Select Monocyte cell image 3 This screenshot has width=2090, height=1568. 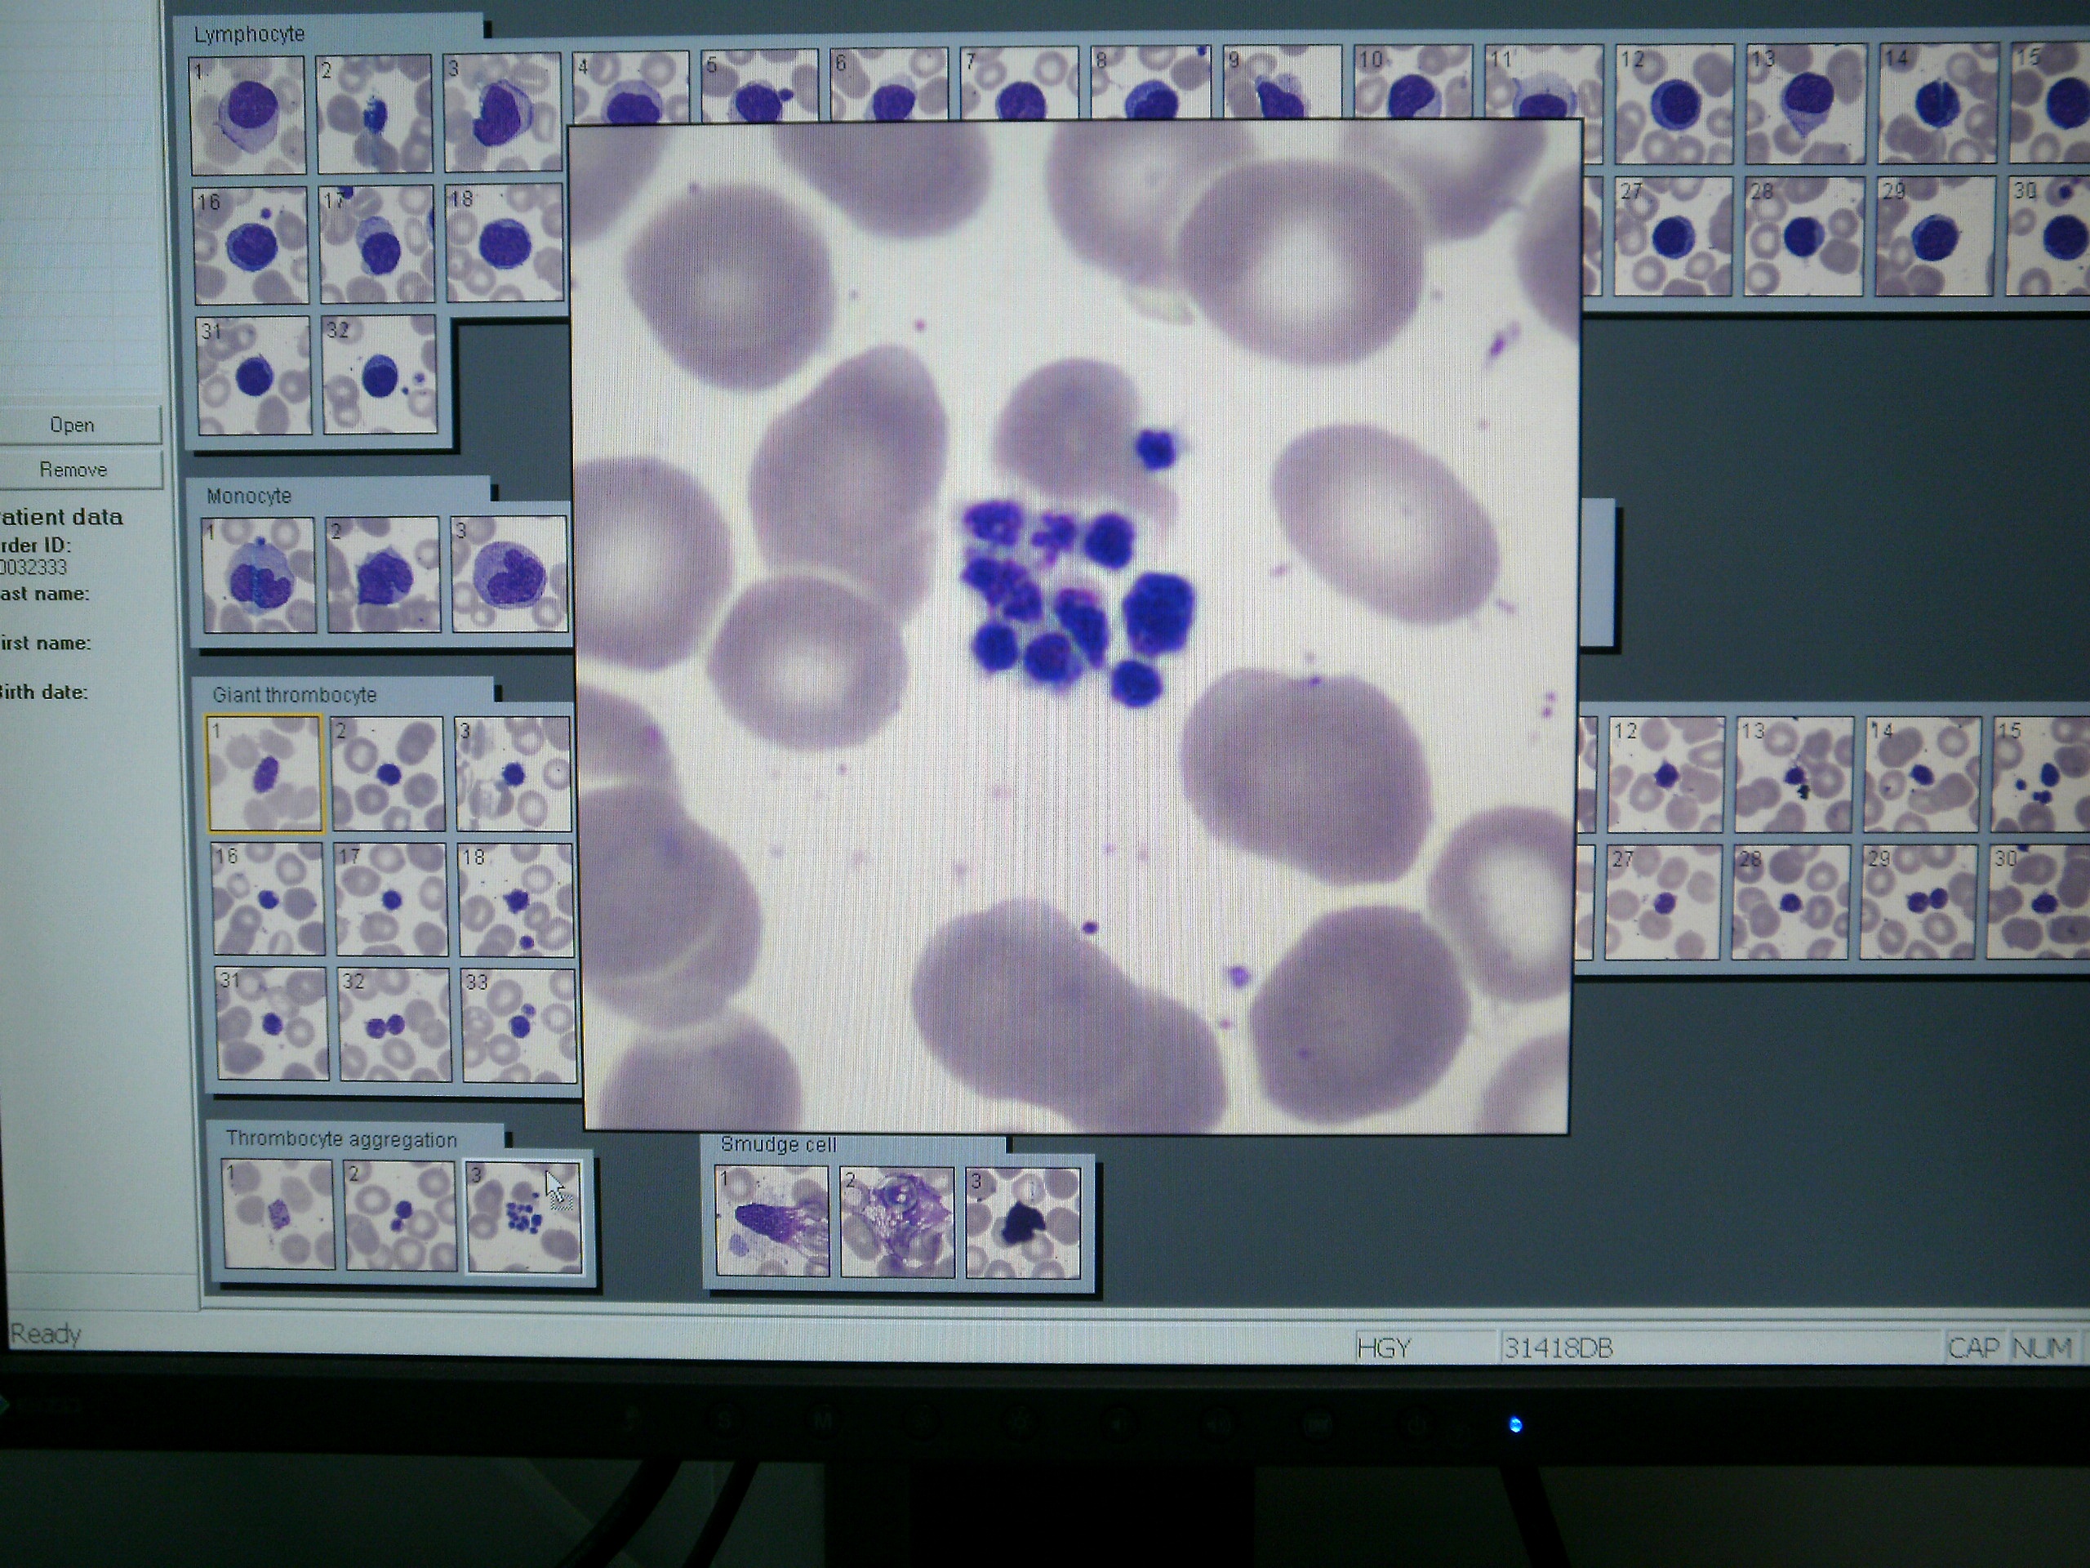tap(509, 572)
